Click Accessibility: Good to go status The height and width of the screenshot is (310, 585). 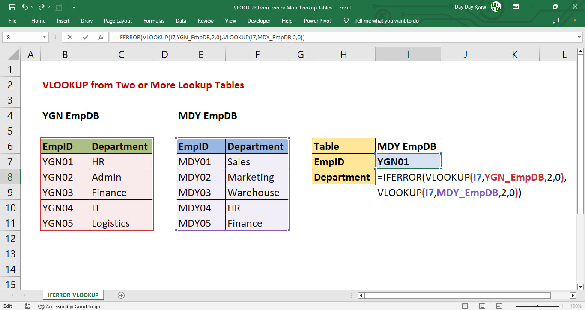point(69,306)
